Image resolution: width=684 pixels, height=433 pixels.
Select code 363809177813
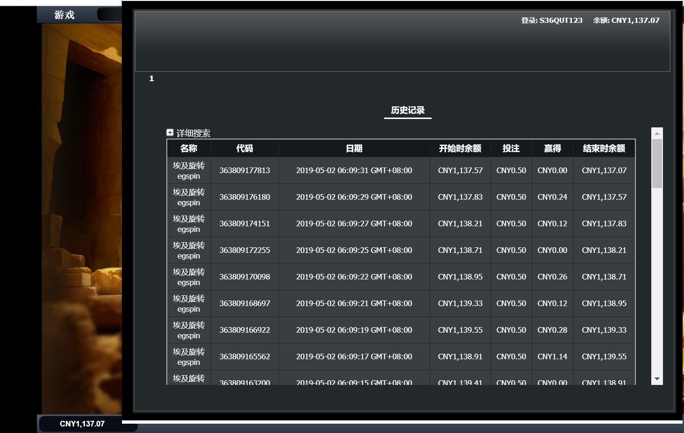coord(245,170)
